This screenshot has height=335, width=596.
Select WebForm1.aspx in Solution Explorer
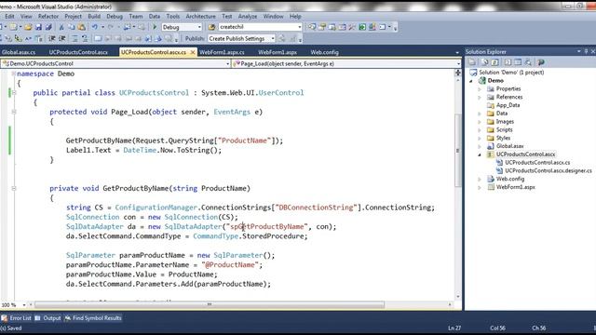[515, 187]
